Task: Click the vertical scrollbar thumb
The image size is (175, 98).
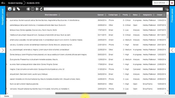Action: 168,26
